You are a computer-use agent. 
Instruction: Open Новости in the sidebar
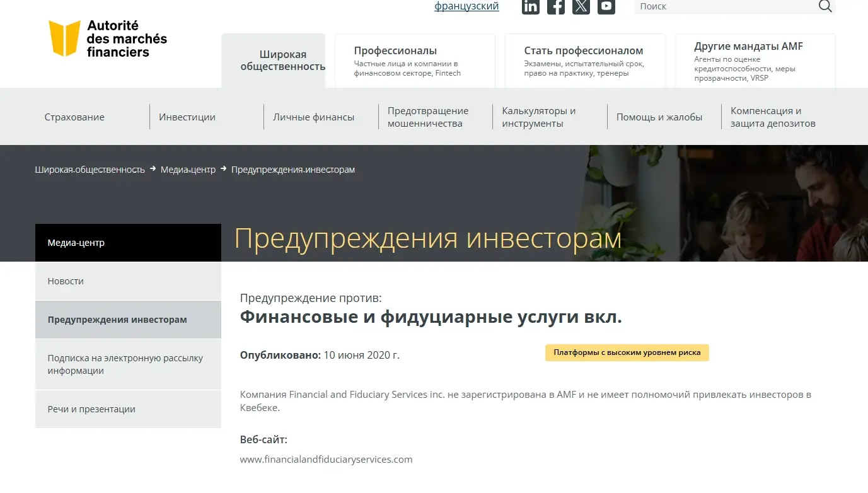tap(128, 281)
